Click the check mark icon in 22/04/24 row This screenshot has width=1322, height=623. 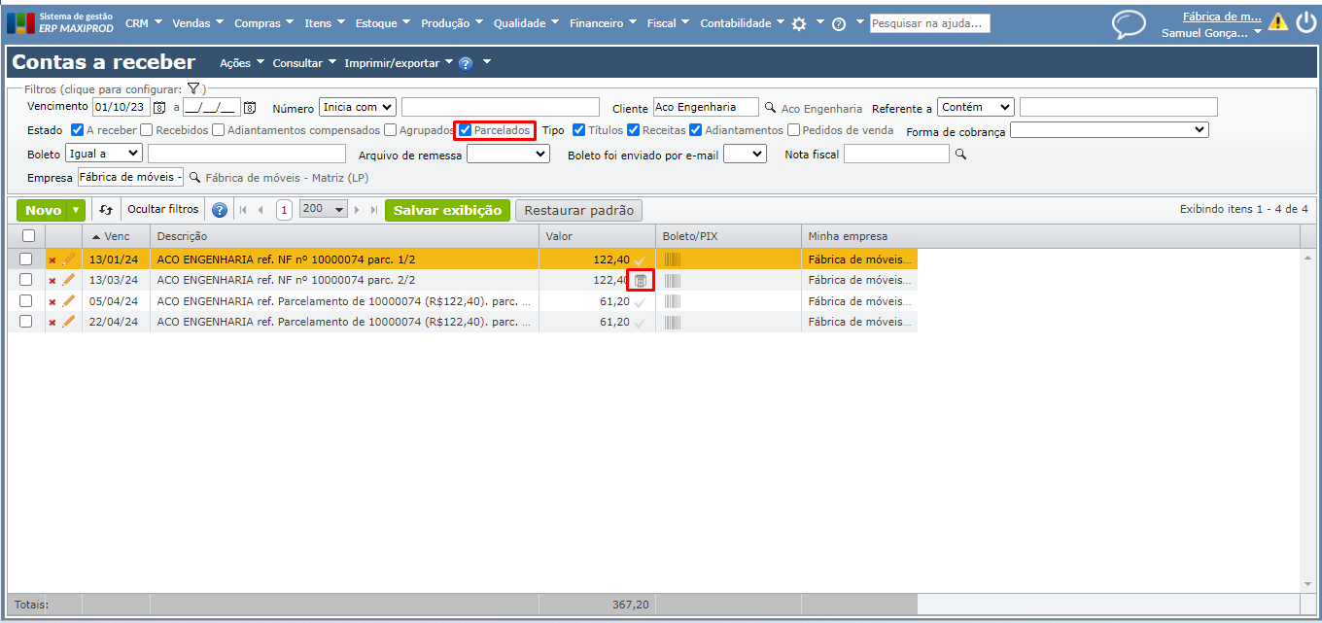(x=639, y=323)
